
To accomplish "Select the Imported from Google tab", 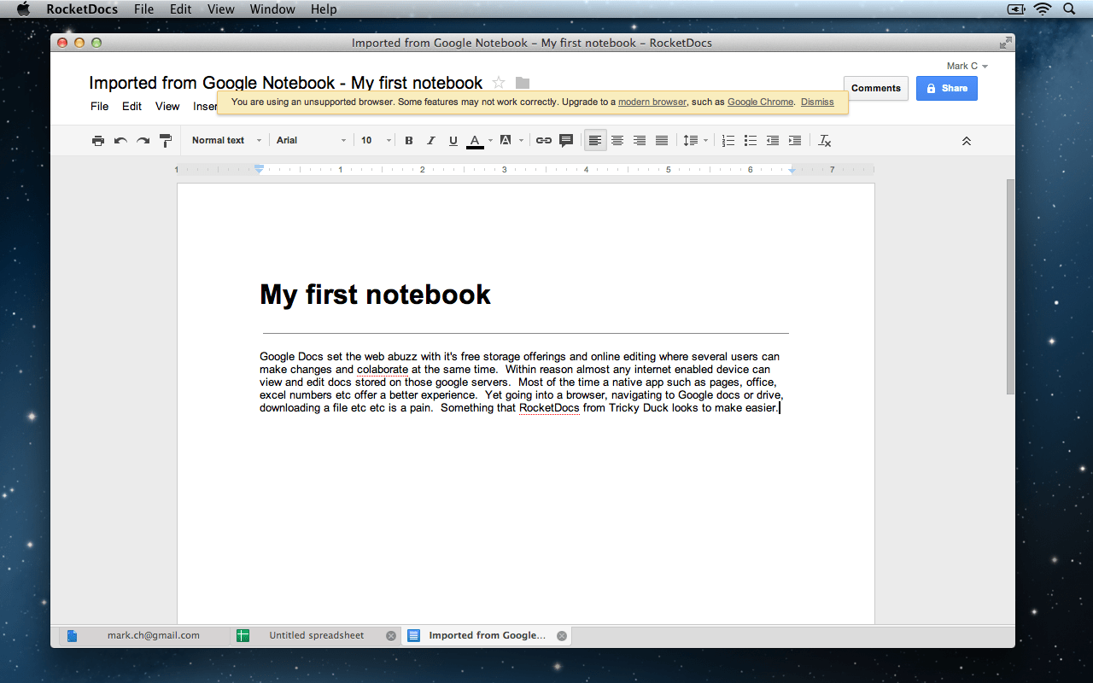I will 487,635.
